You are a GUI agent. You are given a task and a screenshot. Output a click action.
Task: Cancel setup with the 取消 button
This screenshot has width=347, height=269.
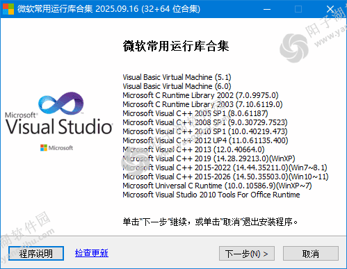coord(311,254)
